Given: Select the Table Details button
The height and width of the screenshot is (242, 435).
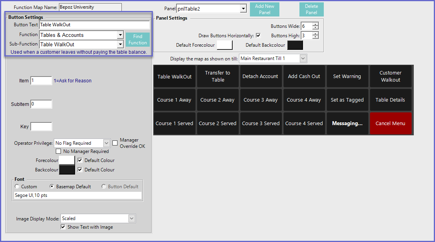Looking at the screenshot, I should click(391, 100).
